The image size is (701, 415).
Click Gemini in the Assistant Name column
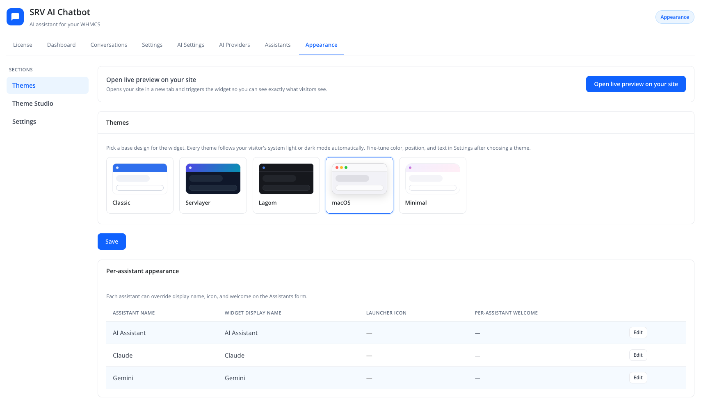(123, 378)
